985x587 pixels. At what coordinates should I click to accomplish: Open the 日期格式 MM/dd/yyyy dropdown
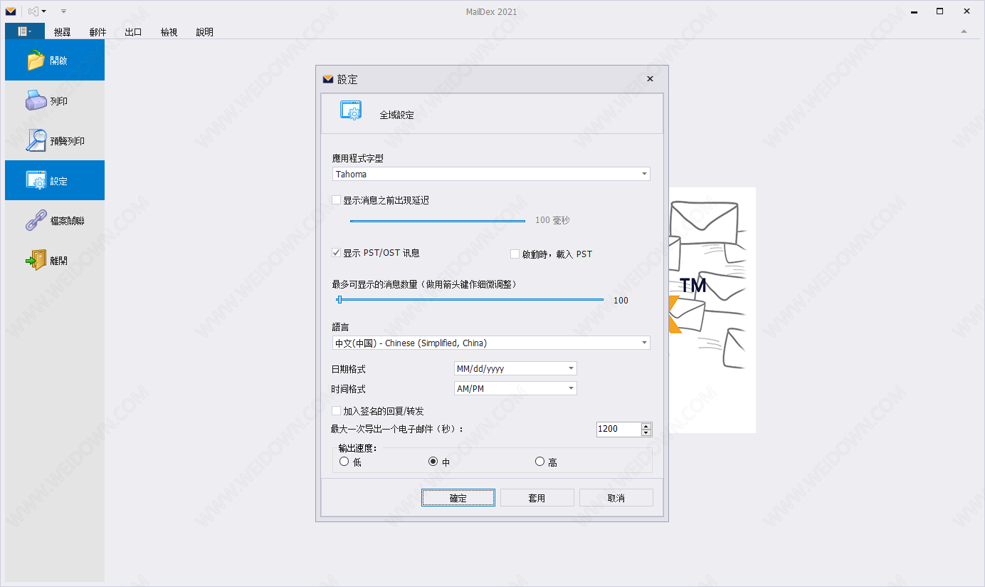pyautogui.click(x=515, y=368)
